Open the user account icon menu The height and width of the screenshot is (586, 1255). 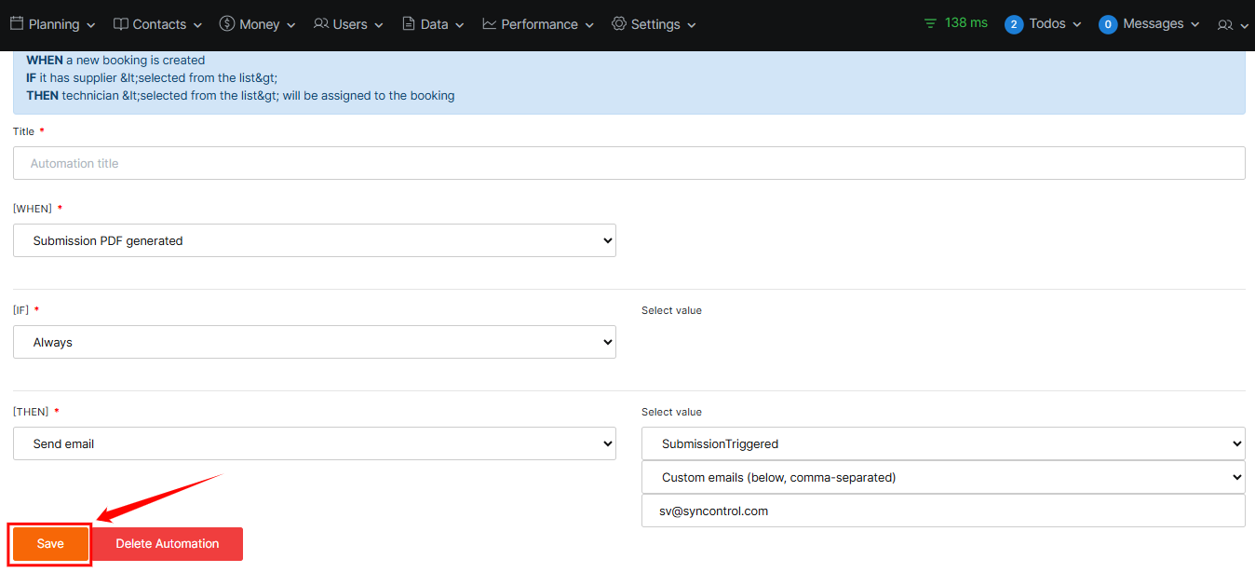[1232, 25]
